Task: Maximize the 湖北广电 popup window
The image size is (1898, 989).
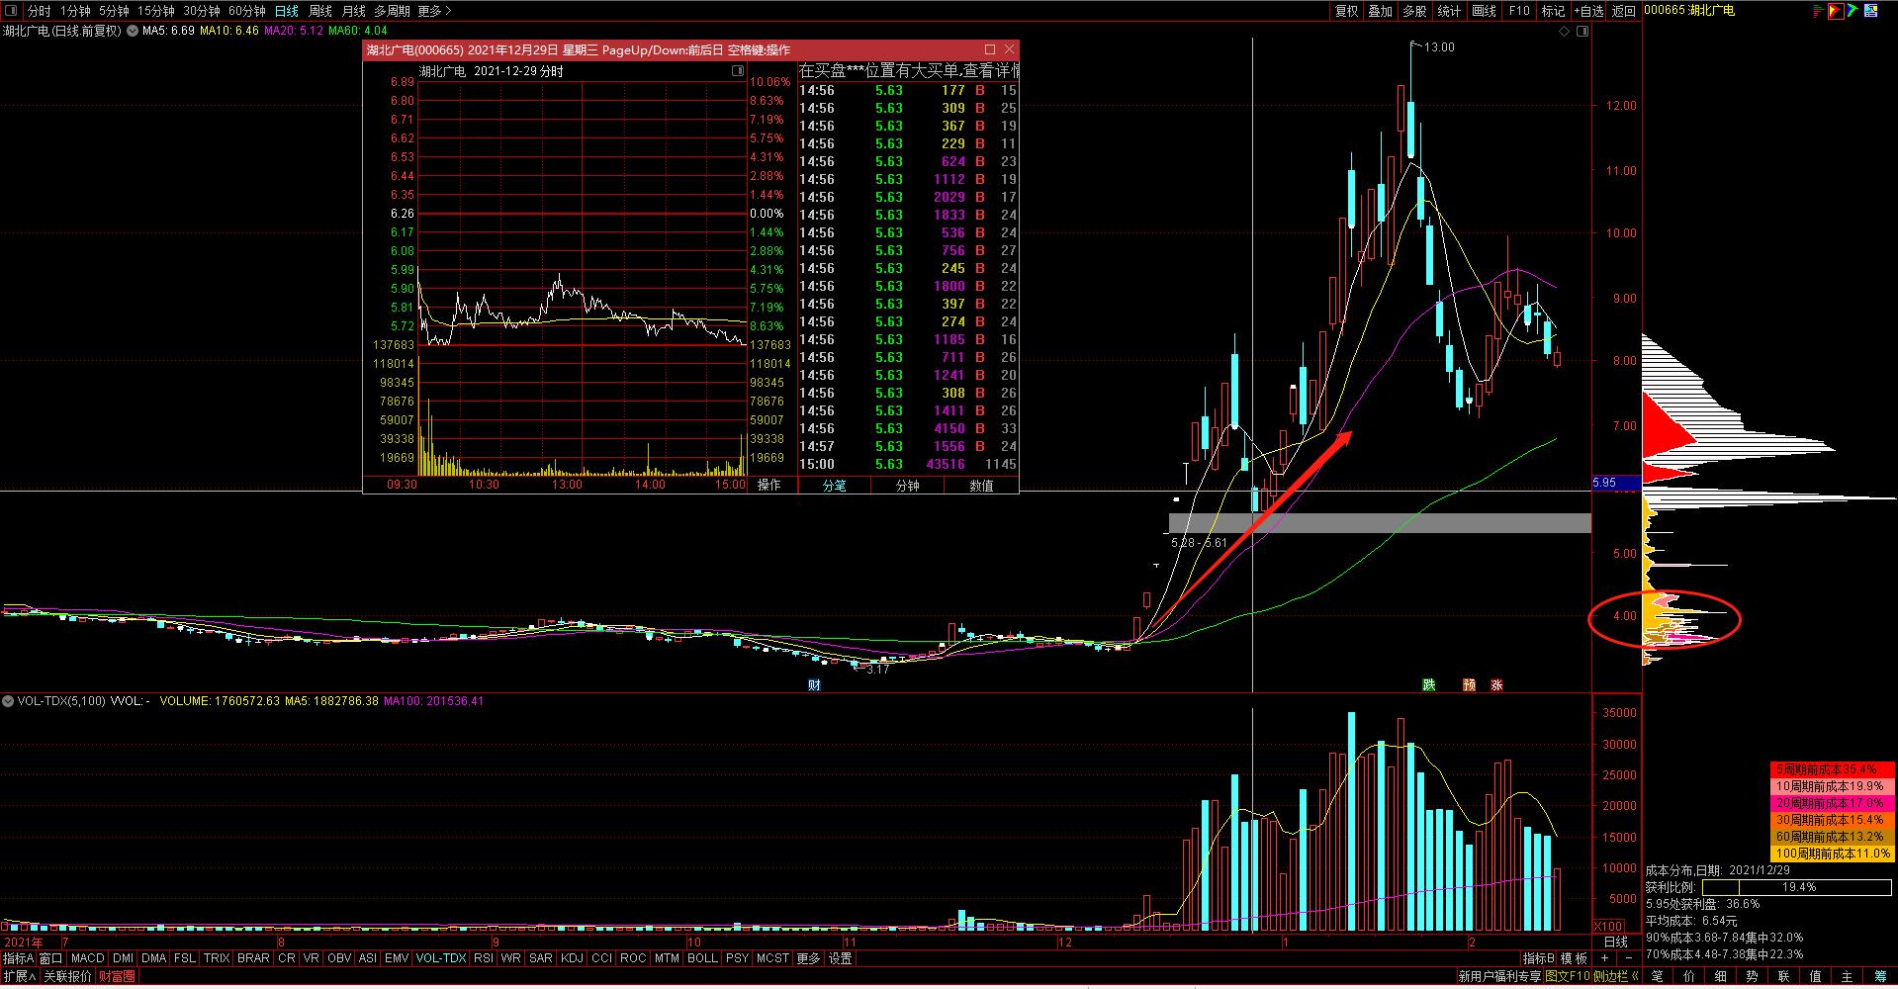Action: tap(989, 49)
